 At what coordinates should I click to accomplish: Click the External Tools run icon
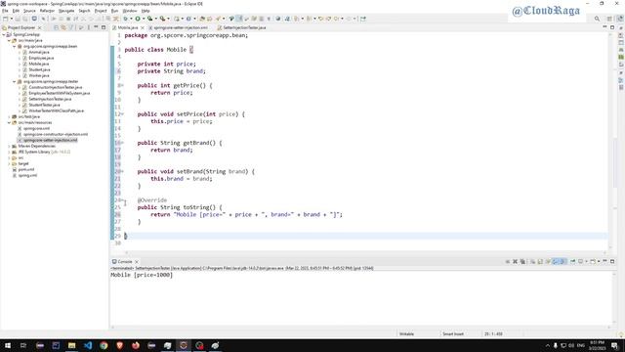(162, 19)
